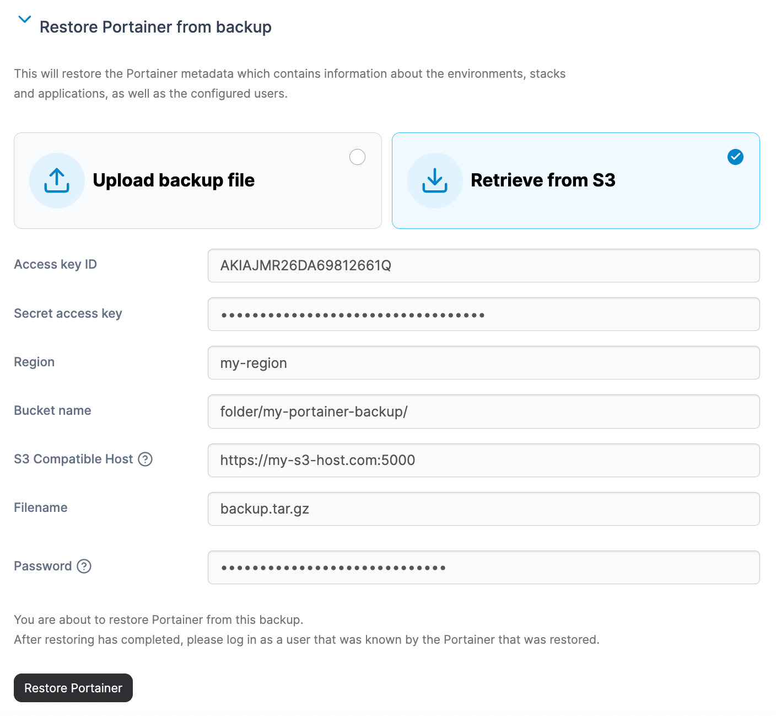Click the S3 Compatible Host URL field
This screenshot has height=716, width=776.
tap(483, 460)
